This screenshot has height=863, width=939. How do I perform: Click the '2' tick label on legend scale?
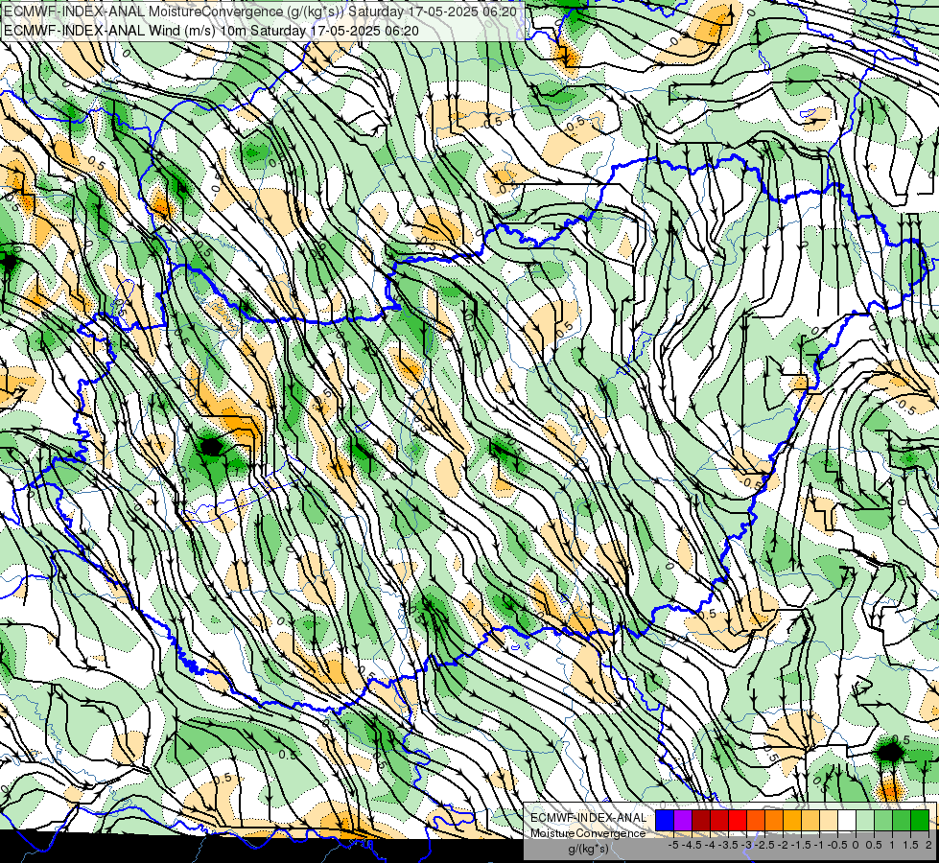[928, 845]
